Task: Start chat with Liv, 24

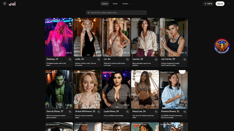Action: [127, 59]
